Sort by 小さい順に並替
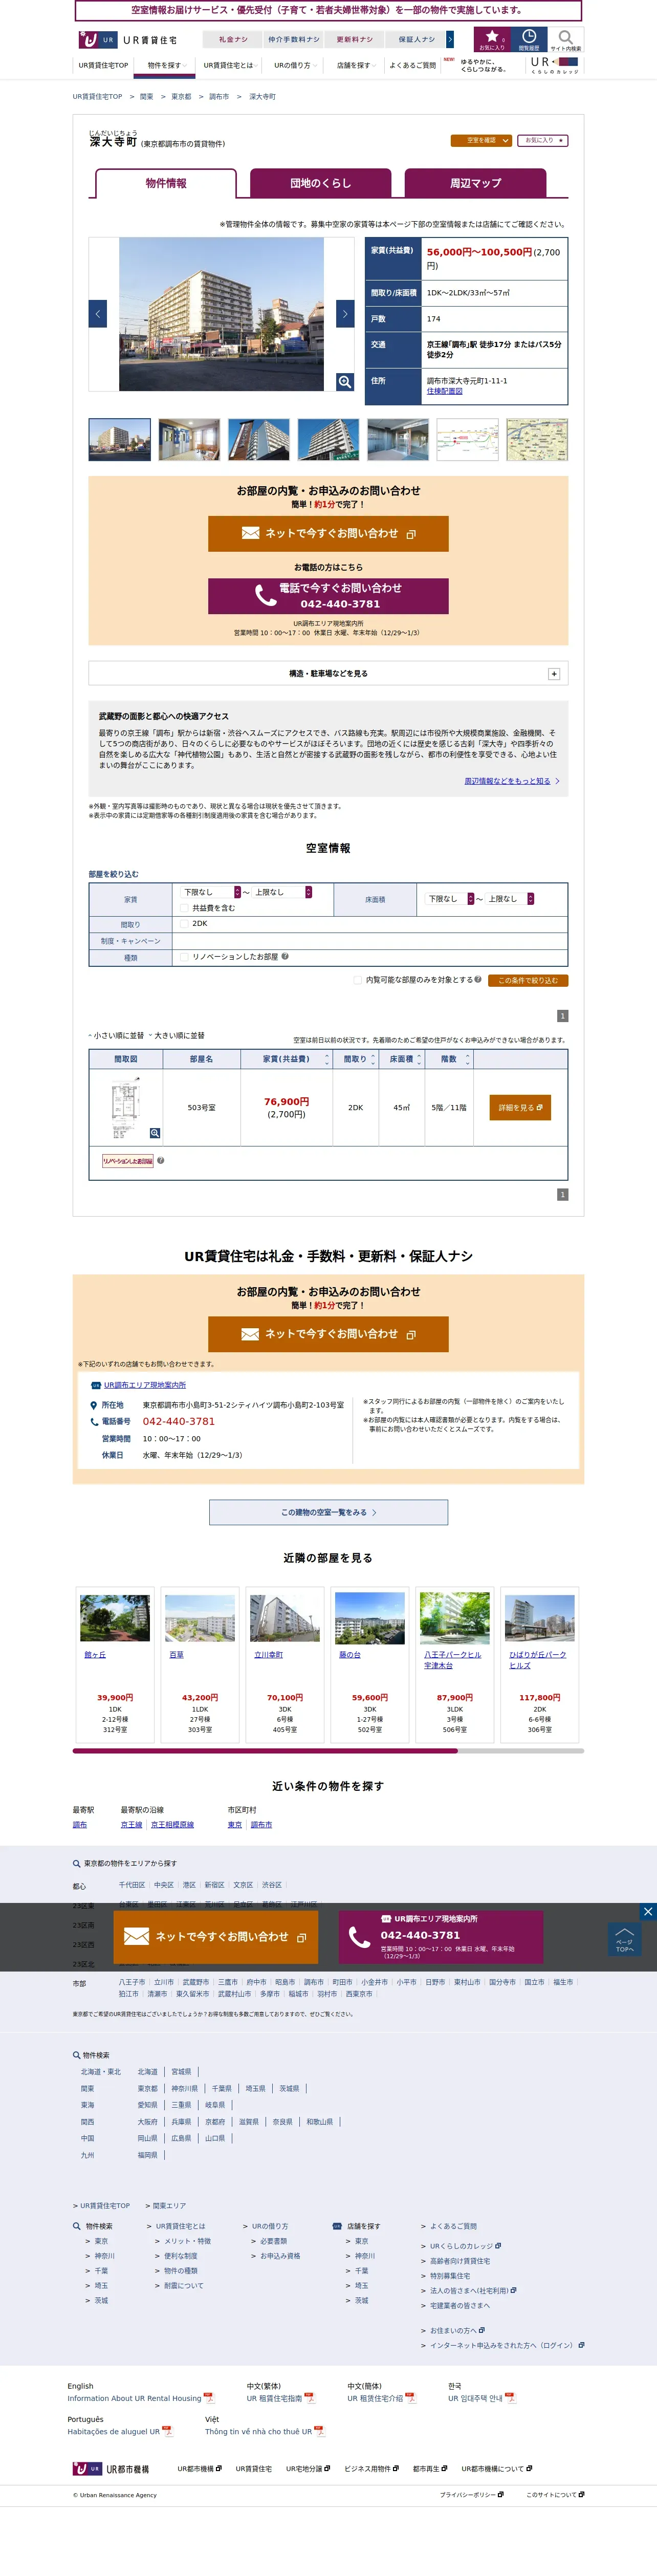The height and width of the screenshot is (2576, 657). [x=116, y=1035]
